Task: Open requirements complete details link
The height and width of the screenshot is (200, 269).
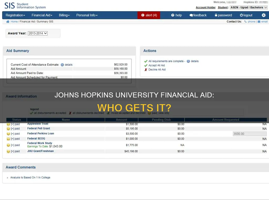Action: 195,61
